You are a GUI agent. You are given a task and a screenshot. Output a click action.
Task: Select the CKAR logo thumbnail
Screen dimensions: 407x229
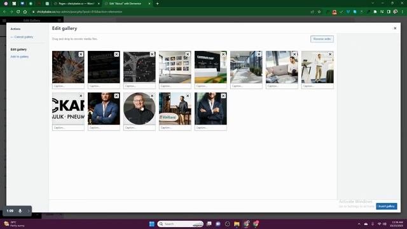pyautogui.click(x=68, y=109)
